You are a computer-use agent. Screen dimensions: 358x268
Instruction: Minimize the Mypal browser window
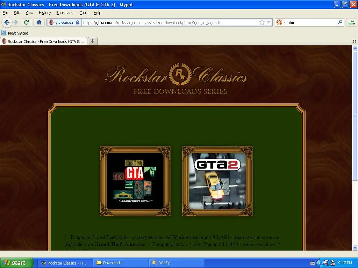click(337, 4)
